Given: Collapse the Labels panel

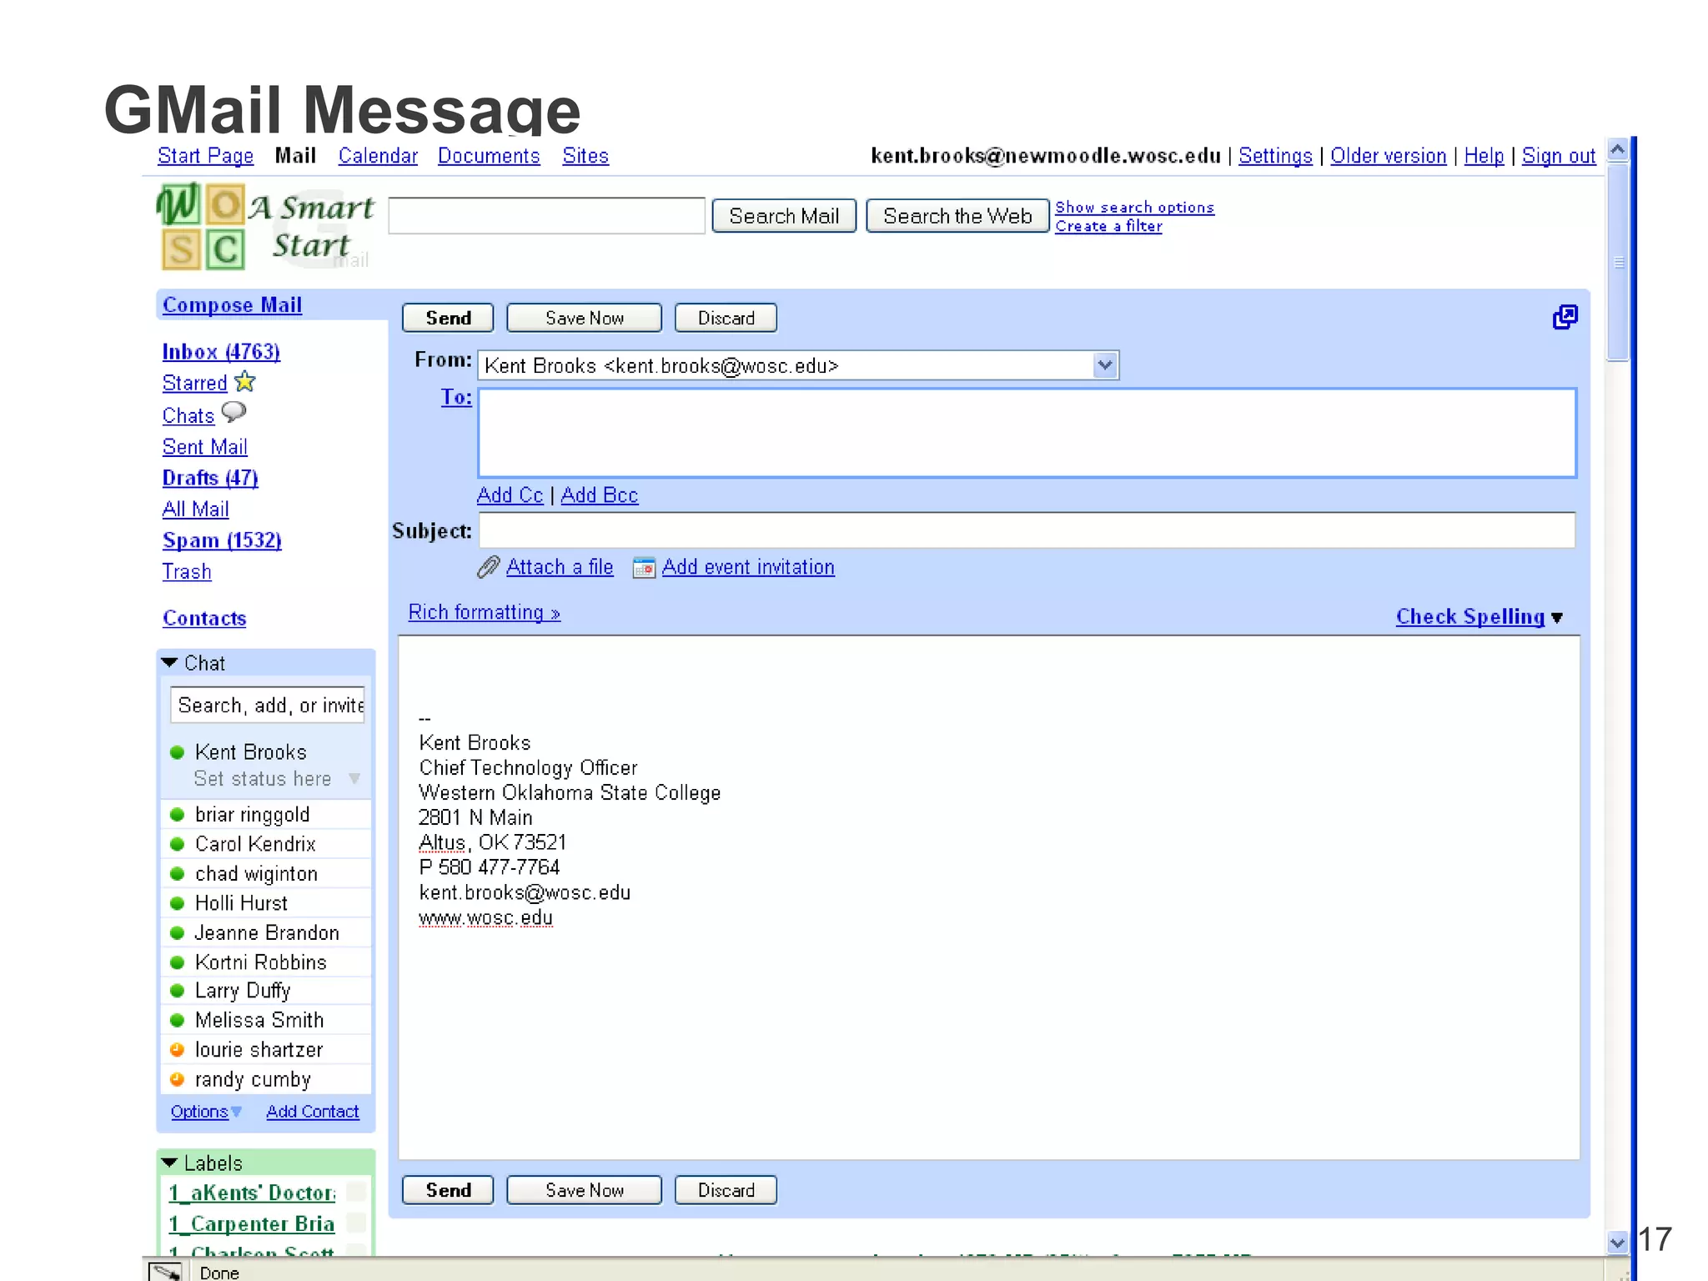Looking at the screenshot, I should coord(169,1163).
